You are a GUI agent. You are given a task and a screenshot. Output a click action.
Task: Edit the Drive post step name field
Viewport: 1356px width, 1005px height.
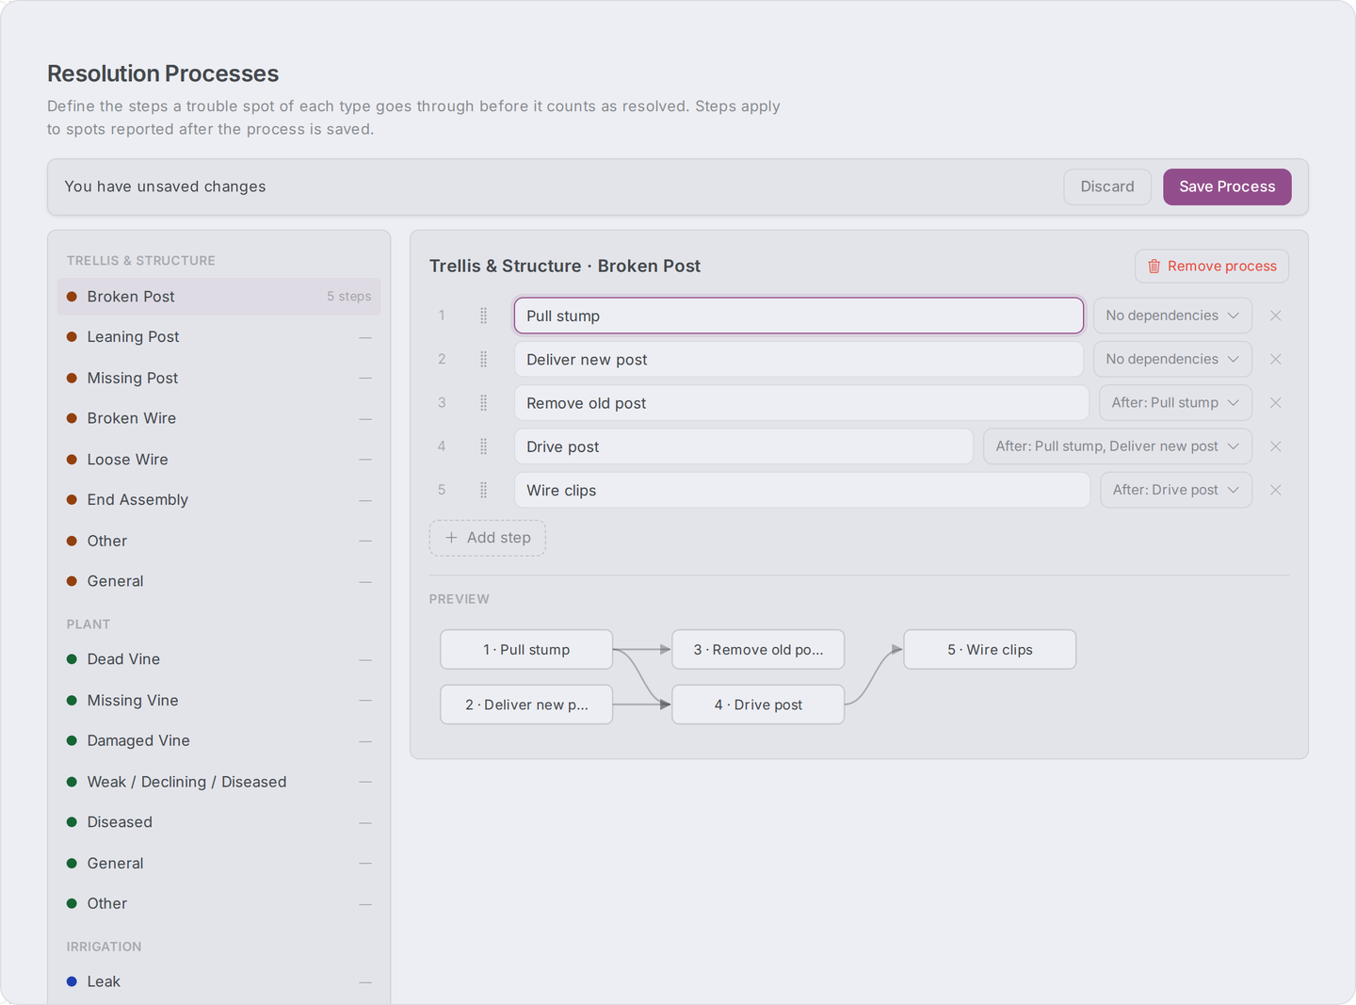point(744,446)
